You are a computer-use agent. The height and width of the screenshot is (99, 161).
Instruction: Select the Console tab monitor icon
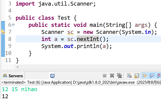coord(52,76)
